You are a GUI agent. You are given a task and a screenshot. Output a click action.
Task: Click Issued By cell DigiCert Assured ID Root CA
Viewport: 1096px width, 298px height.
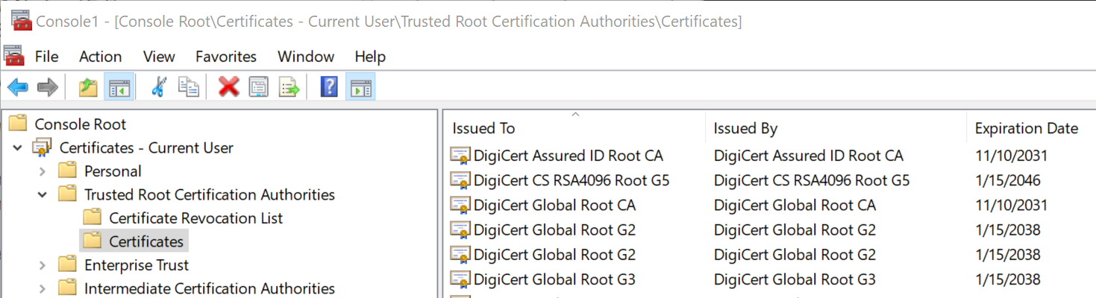pos(808,156)
